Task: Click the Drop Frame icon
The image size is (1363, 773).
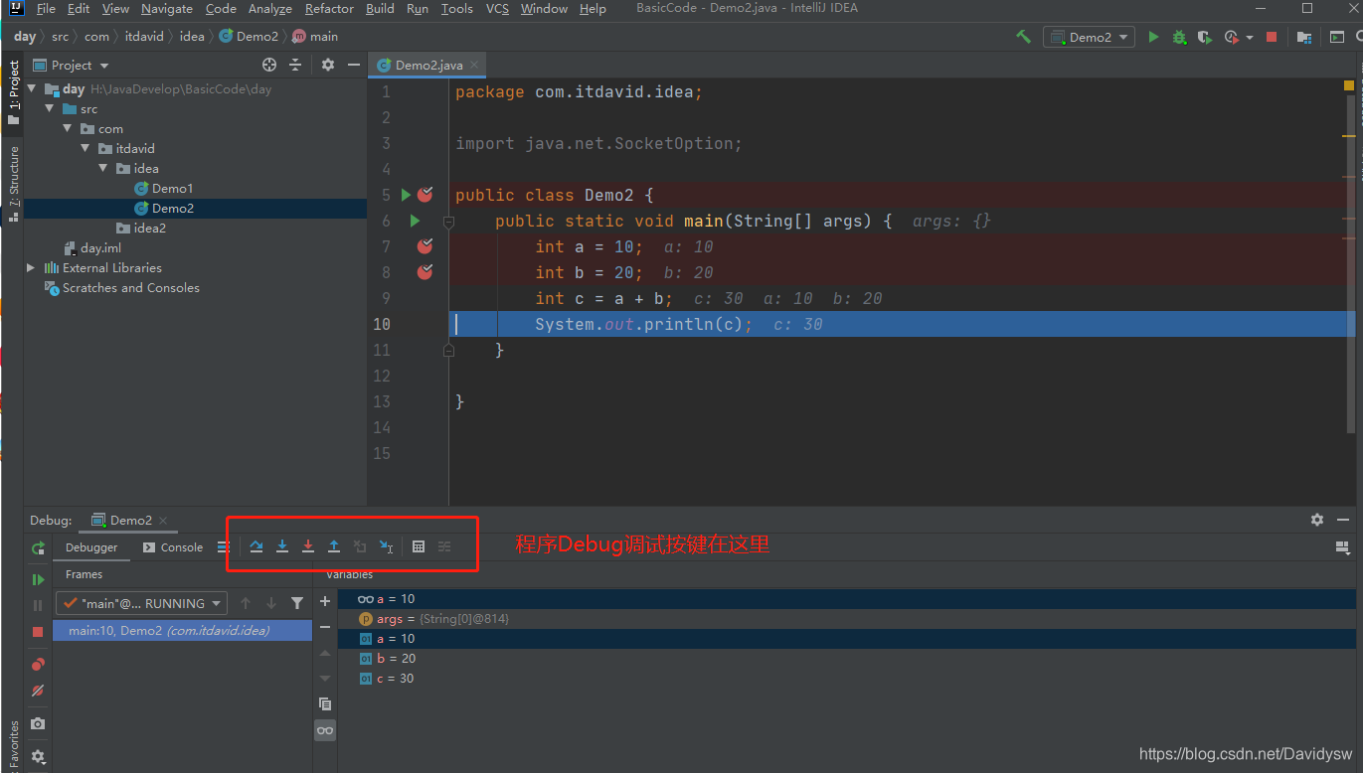Action: tap(360, 546)
